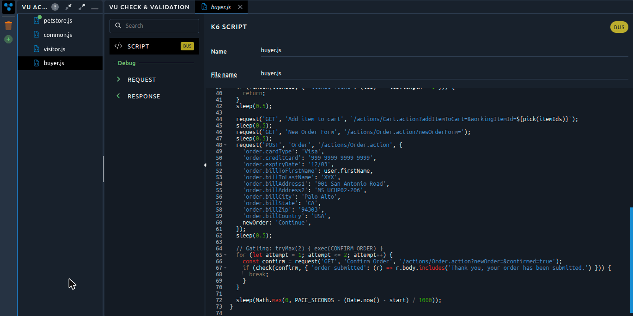633x316 pixels.
Task: Click the 'Visa' card type value
Action: point(311,152)
